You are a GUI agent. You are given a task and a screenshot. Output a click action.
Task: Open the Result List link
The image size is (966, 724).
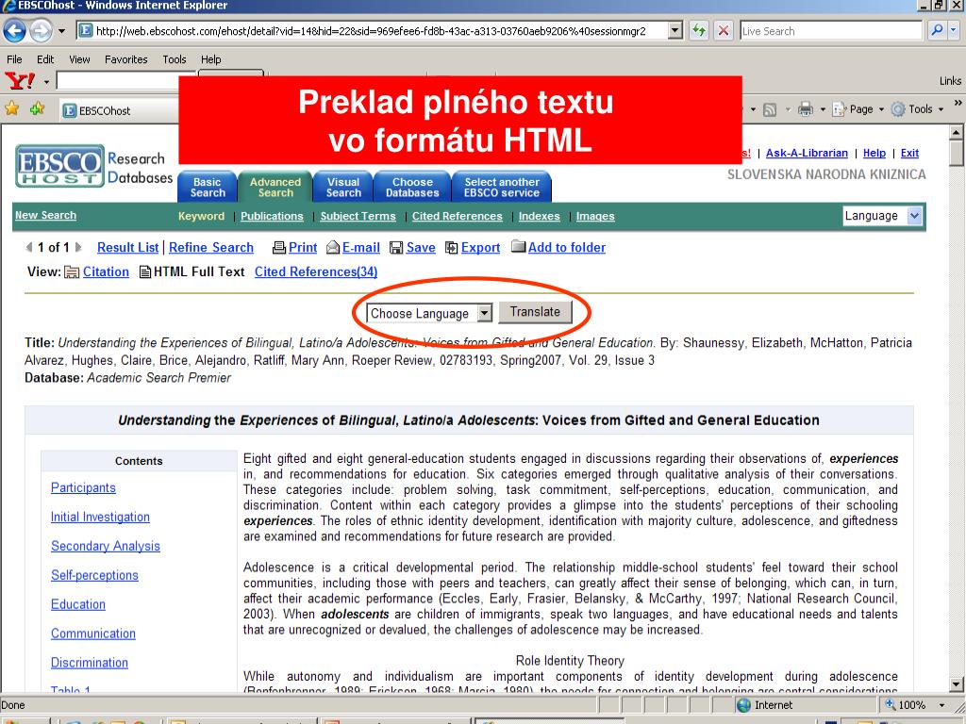click(128, 248)
